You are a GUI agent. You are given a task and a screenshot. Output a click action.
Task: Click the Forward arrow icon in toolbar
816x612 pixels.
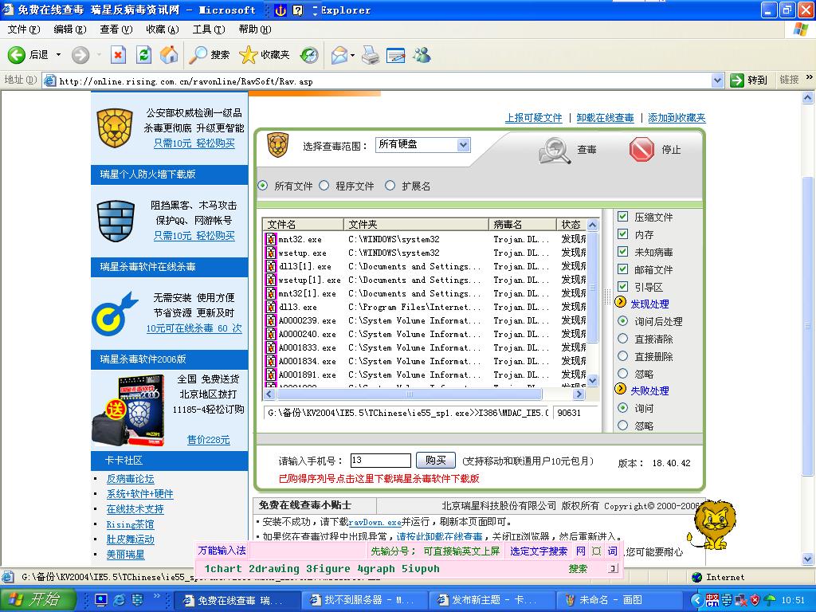80,55
